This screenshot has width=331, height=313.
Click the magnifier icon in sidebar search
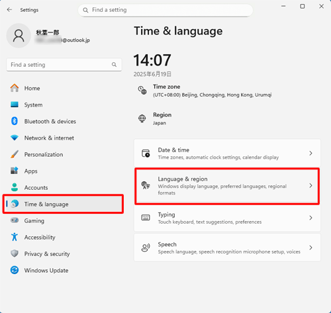[114, 65]
